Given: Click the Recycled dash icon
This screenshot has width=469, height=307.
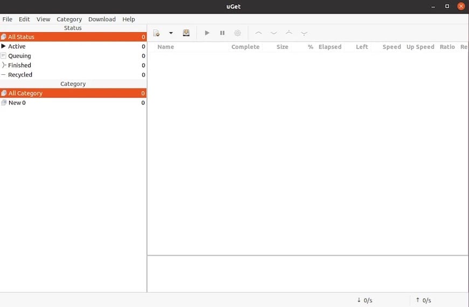Looking at the screenshot, I should [x=4, y=74].
